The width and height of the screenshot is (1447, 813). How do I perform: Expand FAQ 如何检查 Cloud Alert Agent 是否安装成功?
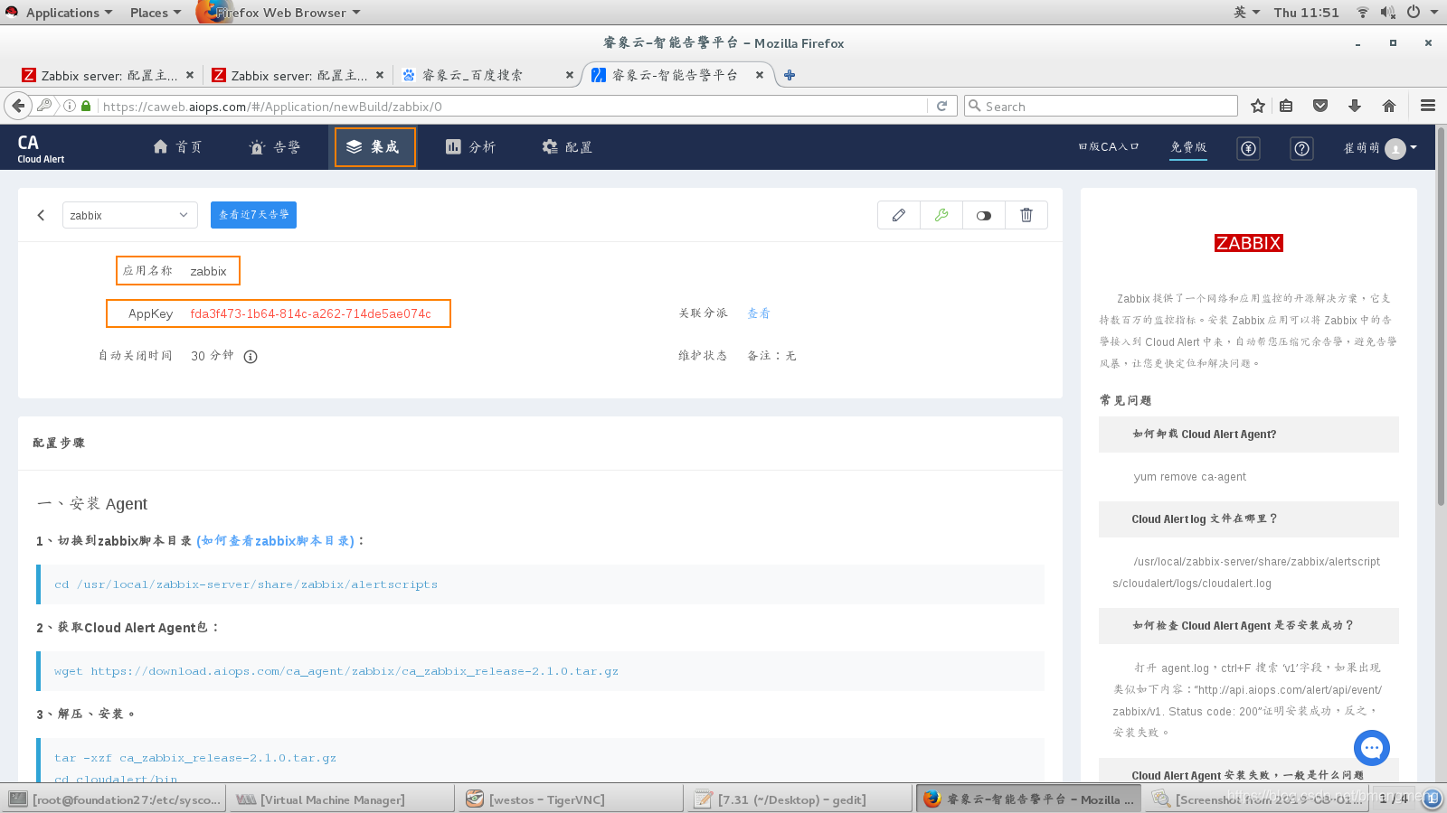[1249, 626]
